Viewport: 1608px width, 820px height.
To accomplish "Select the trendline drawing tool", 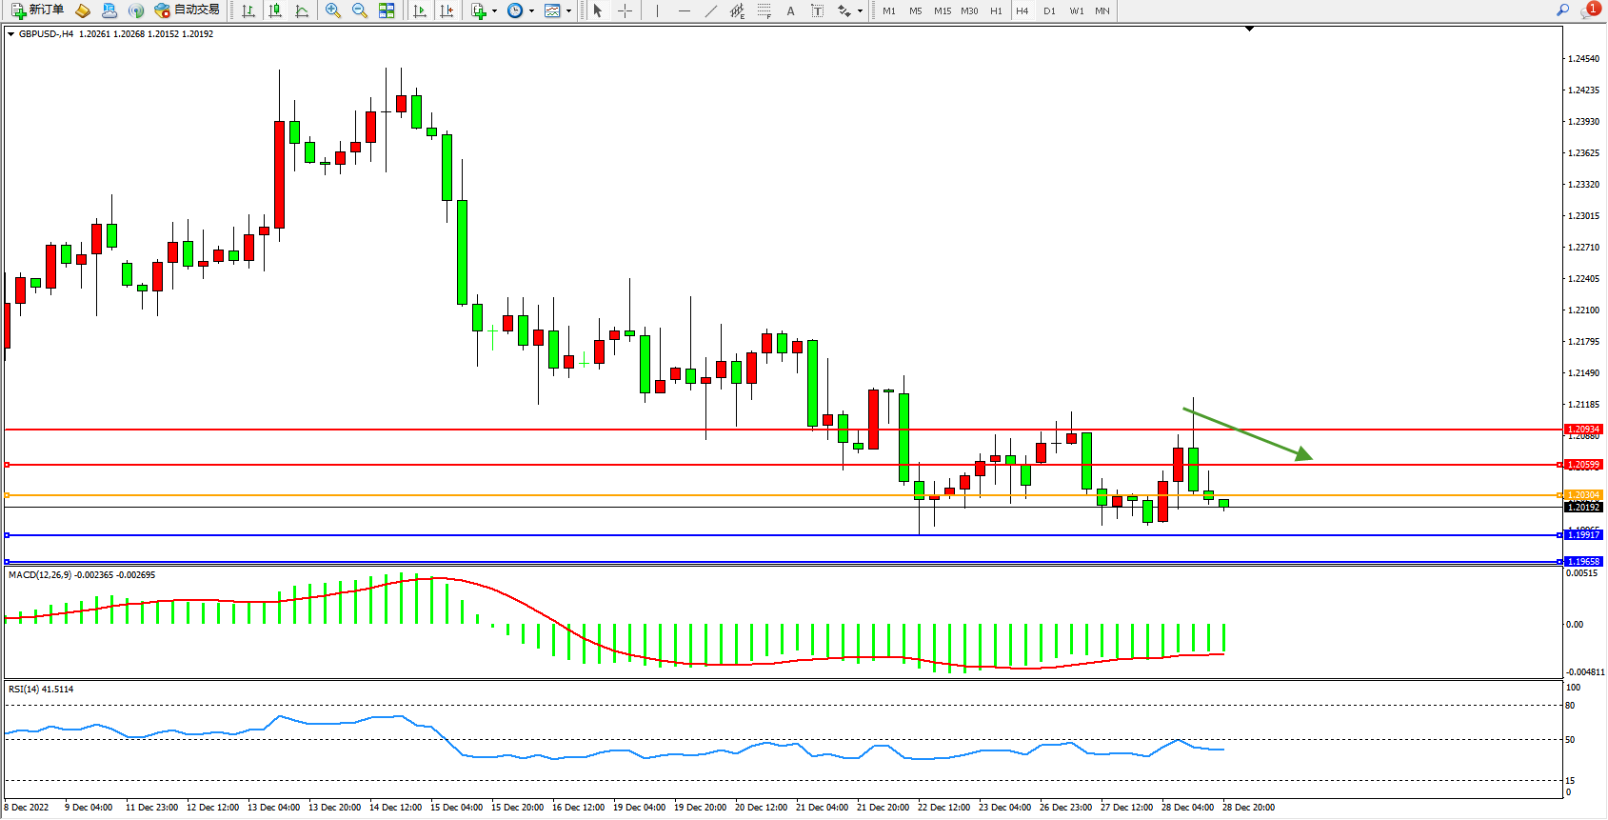I will (710, 10).
